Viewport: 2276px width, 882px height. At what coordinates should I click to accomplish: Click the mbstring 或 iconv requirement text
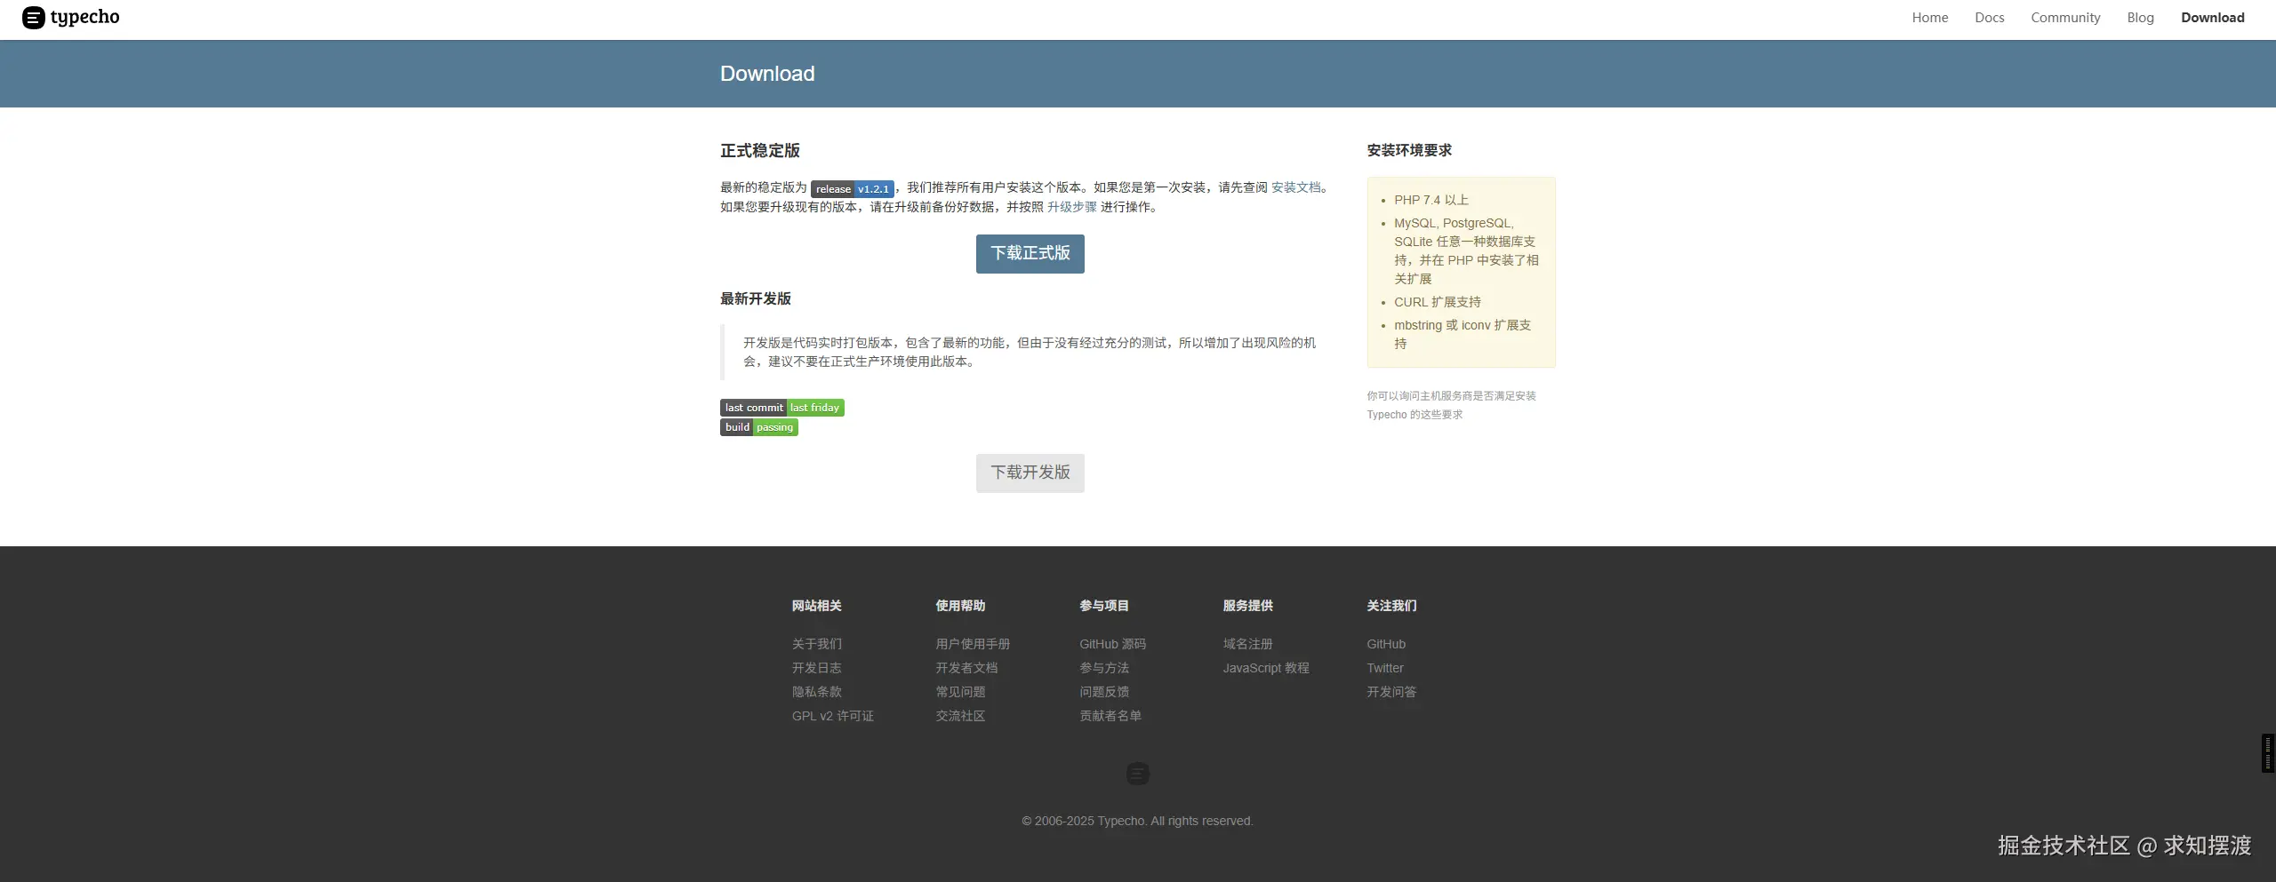click(x=1463, y=335)
